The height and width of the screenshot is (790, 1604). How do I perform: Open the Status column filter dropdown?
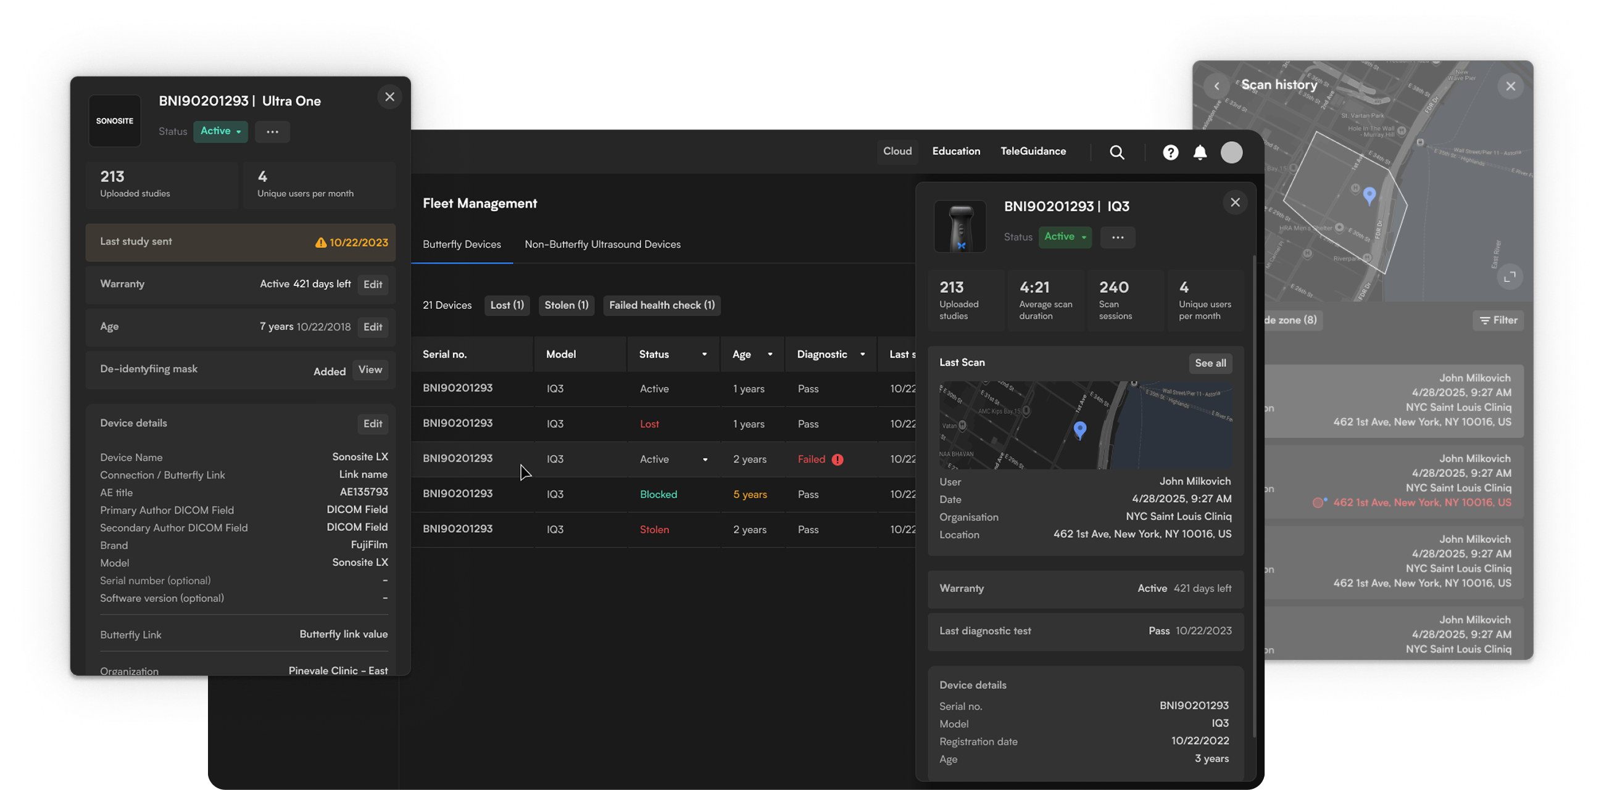click(704, 355)
